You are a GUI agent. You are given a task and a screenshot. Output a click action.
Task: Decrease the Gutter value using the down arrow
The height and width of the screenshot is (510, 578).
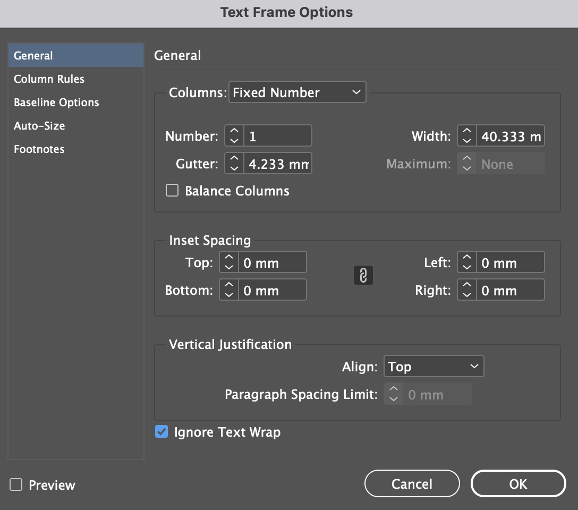[x=234, y=167]
